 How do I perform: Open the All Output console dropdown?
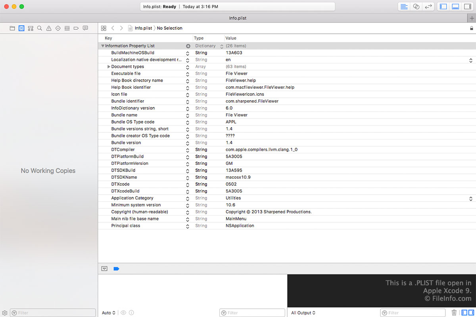[303, 313]
